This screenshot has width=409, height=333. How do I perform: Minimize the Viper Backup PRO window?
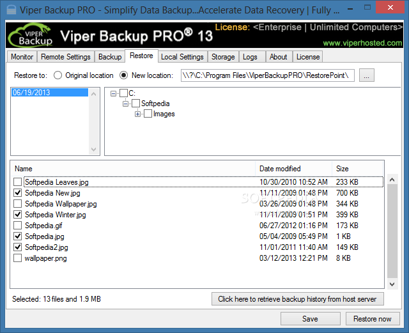[x=350, y=9]
